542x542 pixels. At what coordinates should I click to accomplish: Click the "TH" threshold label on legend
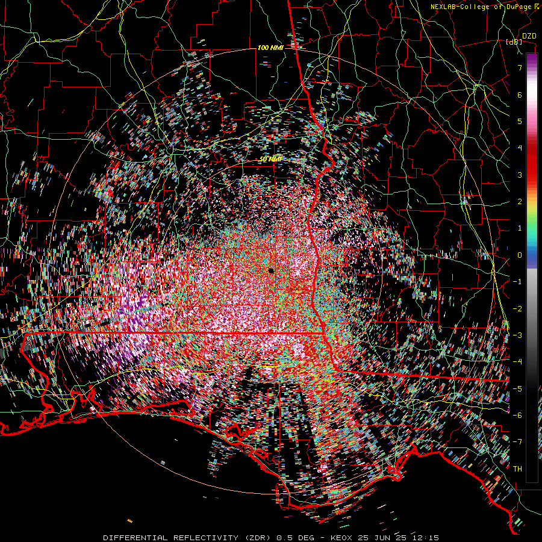517,469
